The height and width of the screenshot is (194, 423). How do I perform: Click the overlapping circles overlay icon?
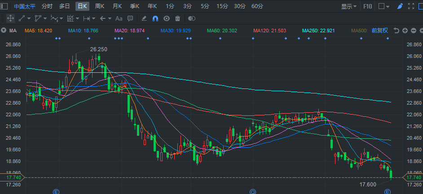pyautogui.click(x=192, y=18)
